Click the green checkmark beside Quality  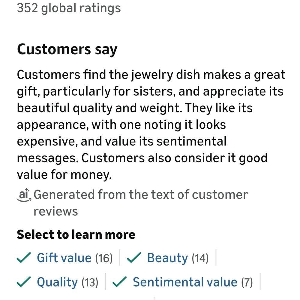24,282
